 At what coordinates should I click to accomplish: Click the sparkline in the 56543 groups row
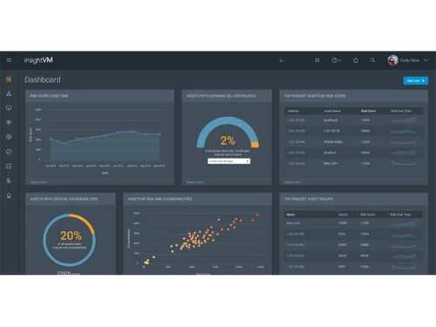coord(404,255)
